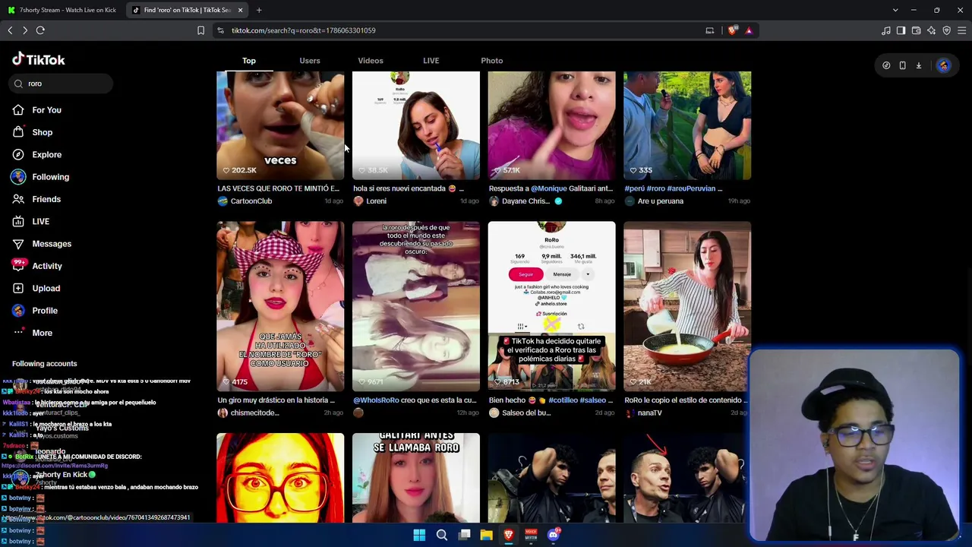Open a new browser tab
This screenshot has height=547, width=972.
click(259, 10)
